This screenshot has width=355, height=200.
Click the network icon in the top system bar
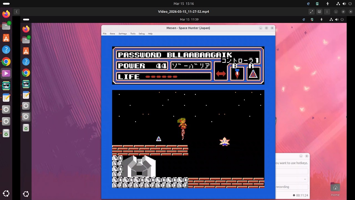[338, 4]
